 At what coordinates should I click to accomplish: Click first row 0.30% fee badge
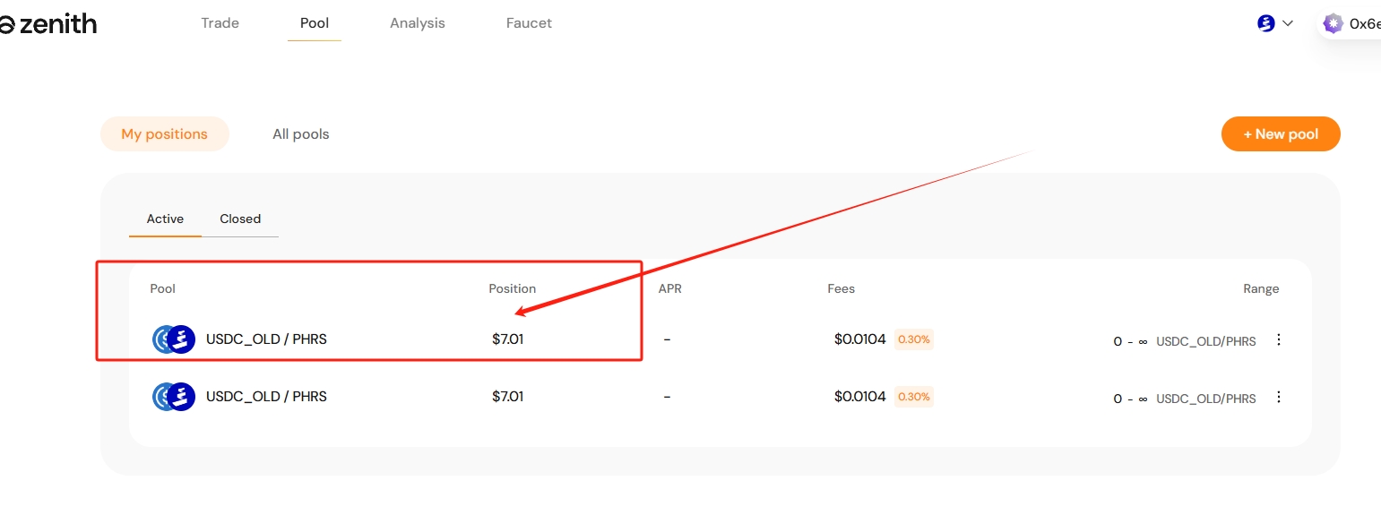(x=914, y=339)
